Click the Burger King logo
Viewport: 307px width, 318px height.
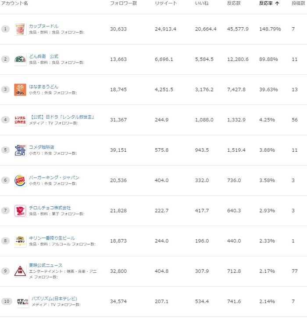click(20, 180)
